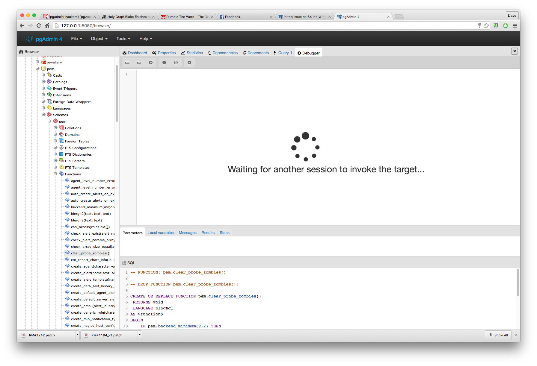Open the Chrome hamburger menu
This screenshot has width=537, height=366.
(515, 26)
